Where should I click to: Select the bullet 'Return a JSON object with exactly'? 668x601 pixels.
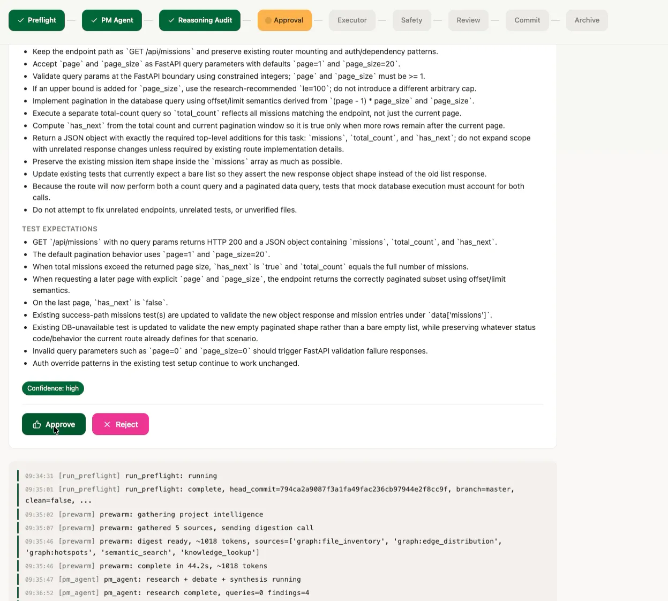(282, 144)
